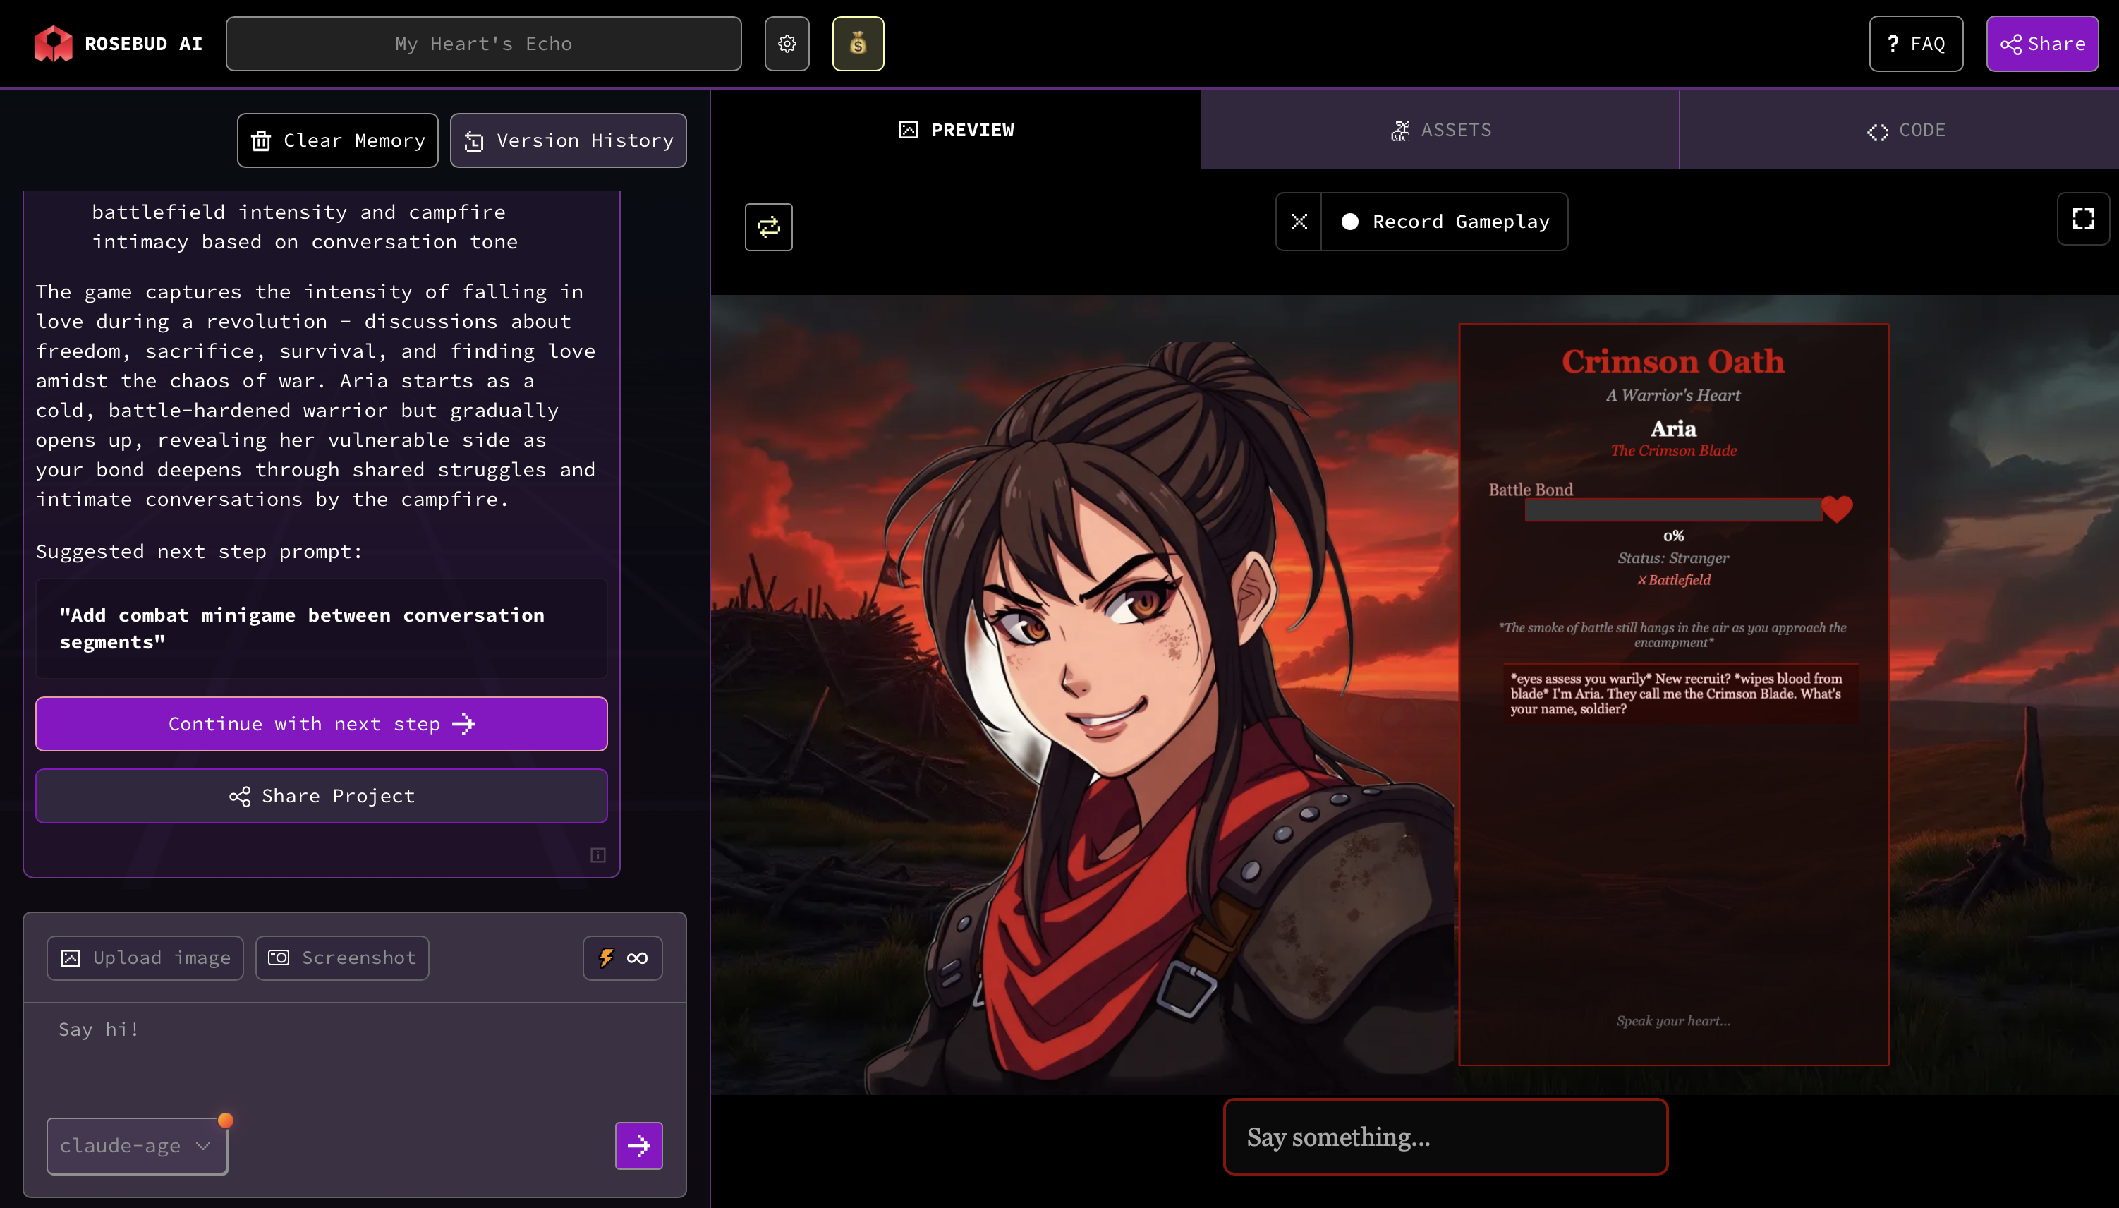Toggle the lightning infinity mode button

click(622, 958)
